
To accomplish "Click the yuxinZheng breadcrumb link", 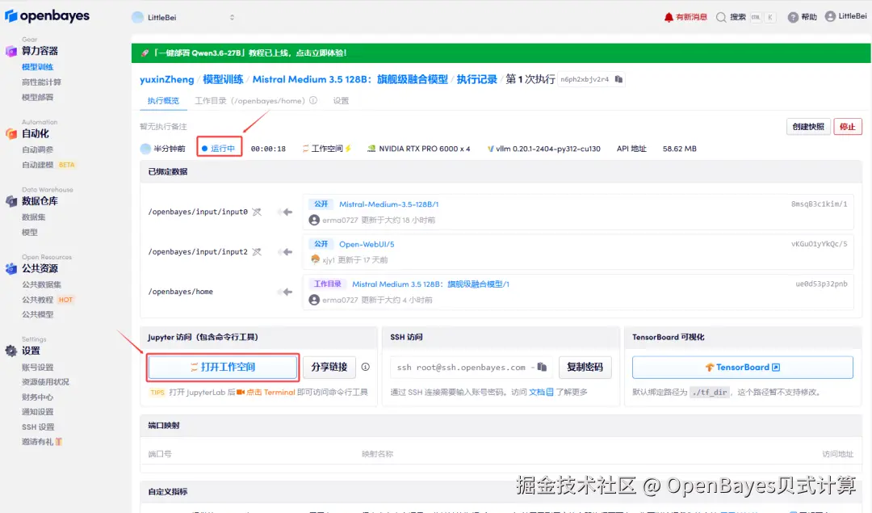I will tap(167, 79).
